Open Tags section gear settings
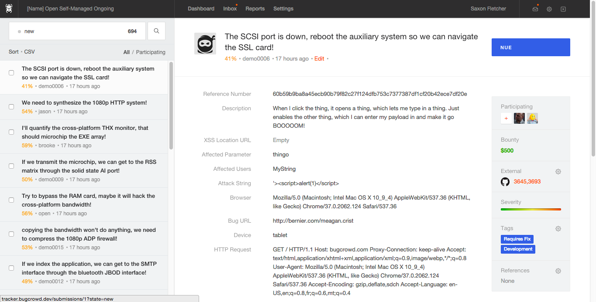596x302 pixels. coord(558,229)
